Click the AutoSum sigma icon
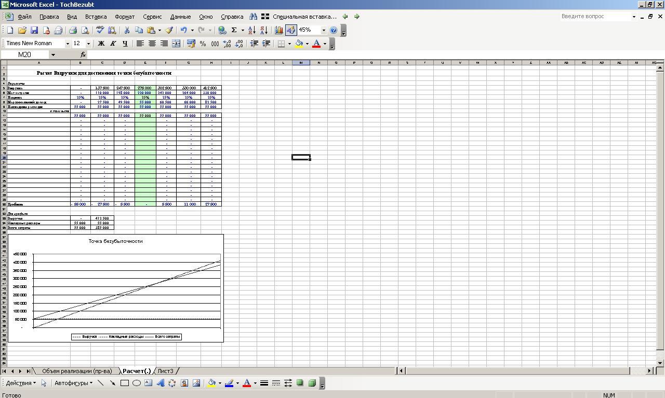This screenshot has width=665, height=398. (x=234, y=30)
